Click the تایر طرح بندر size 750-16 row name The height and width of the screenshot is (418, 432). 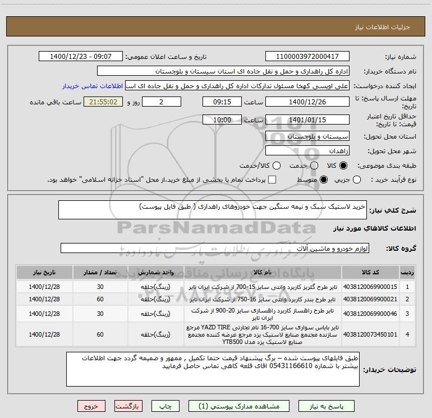pyautogui.click(x=263, y=299)
